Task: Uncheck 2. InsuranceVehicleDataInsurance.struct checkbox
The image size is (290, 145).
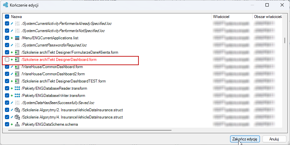Action: click(7, 110)
